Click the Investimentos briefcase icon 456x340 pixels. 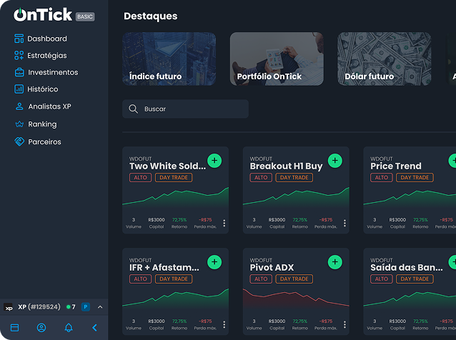[19, 72]
